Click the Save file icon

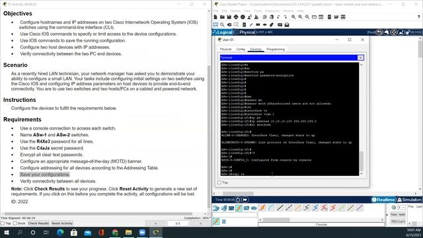pos(229,17)
